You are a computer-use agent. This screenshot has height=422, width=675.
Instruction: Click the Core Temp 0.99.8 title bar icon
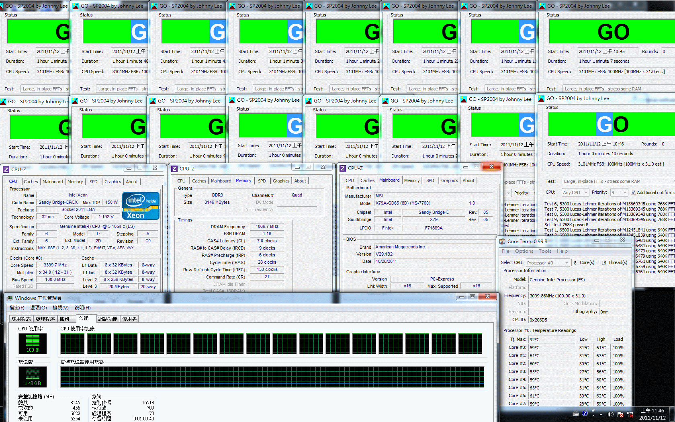tap(502, 241)
